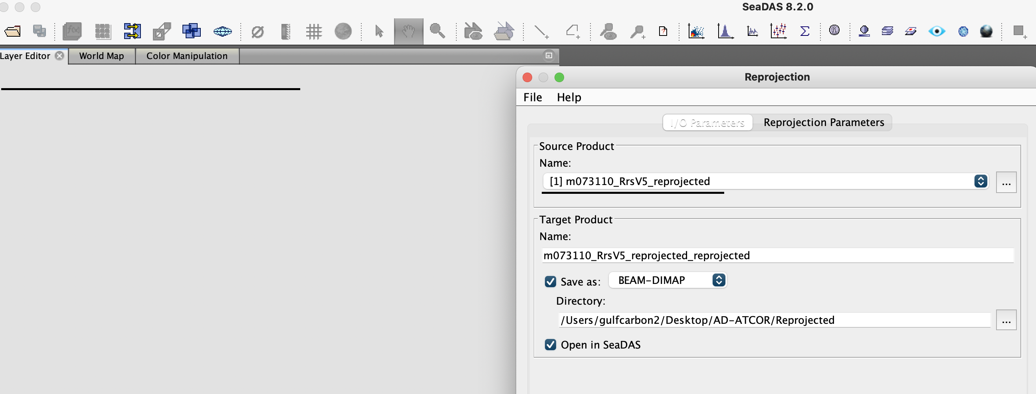Click the color bar legend ruler icon
This screenshot has height=394, width=1036.
point(285,32)
